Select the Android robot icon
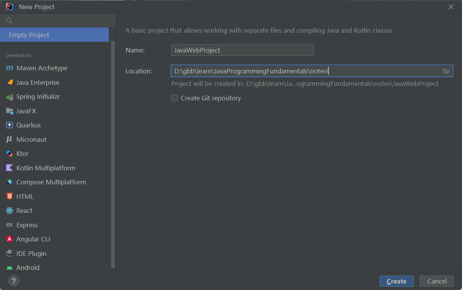462x290 pixels. [10, 268]
